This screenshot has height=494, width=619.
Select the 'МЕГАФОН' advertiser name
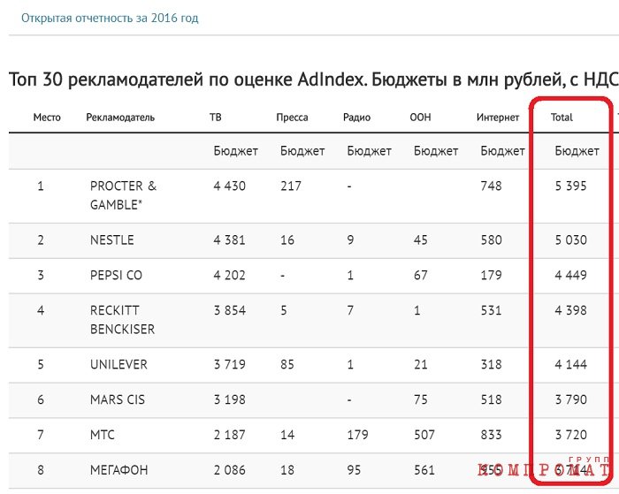tap(118, 470)
